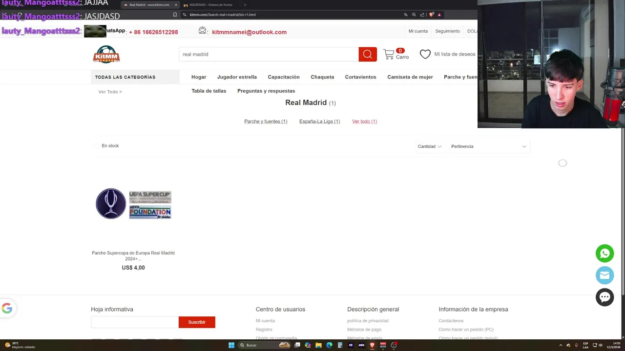Image resolution: width=625 pixels, height=351 pixels.
Task: Click the newsletter email input field
Action: [x=135, y=322]
